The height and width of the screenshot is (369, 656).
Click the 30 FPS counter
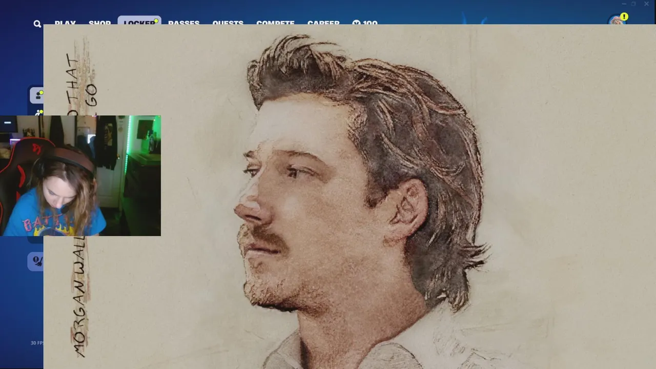36,343
